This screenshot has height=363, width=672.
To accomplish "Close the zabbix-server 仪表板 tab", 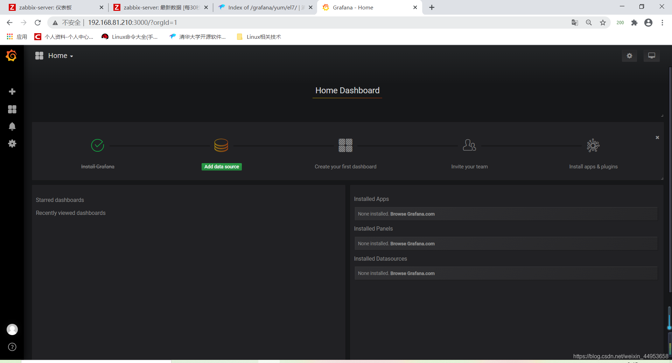I will click(101, 7).
